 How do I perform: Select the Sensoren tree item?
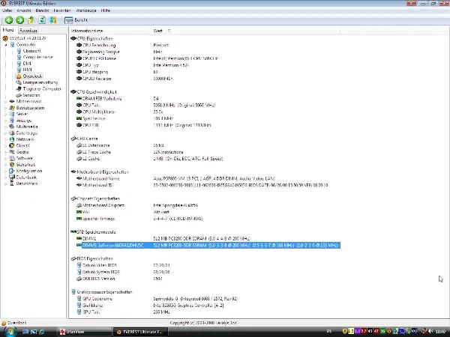point(31,95)
